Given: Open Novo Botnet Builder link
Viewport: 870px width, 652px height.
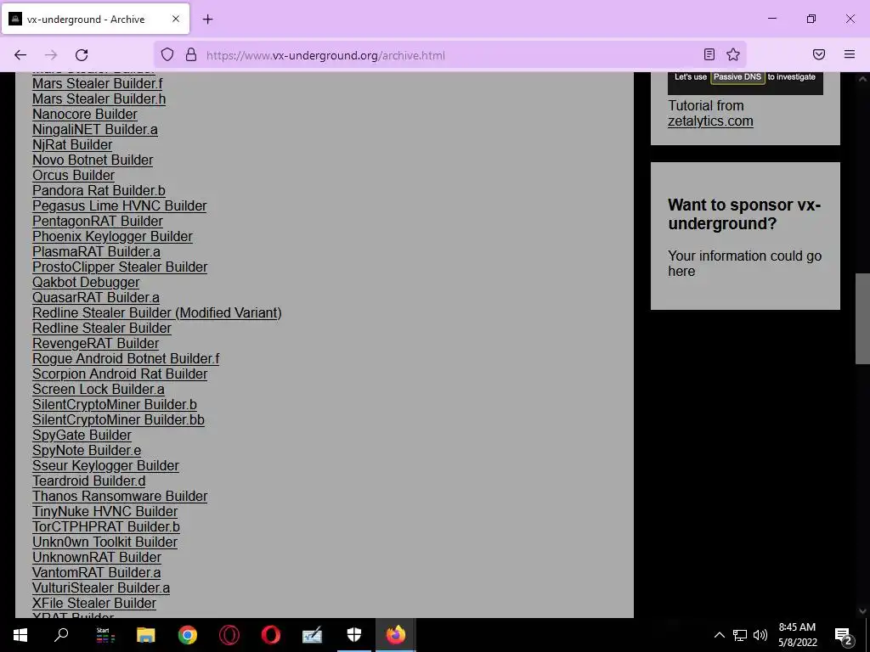Looking at the screenshot, I should [x=93, y=160].
